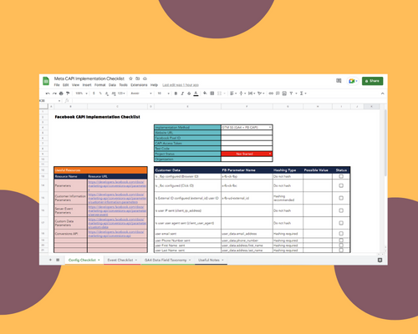Check status box for First Name sent row

(x=341, y=245)
